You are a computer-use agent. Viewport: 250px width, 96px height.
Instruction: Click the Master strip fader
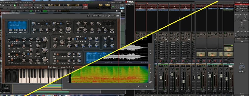pos(226,79)
